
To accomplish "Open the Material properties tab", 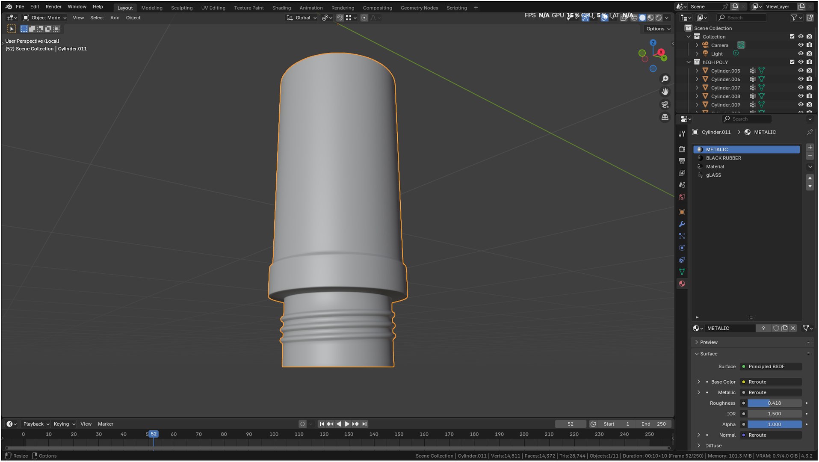I will click(682, 284).
